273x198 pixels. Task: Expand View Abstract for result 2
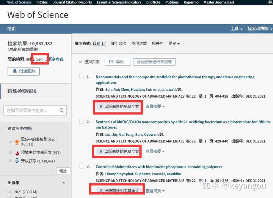[155, 151]
